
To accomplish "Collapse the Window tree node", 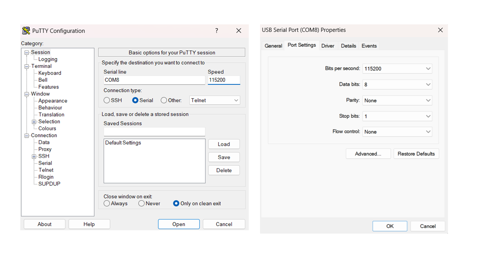I will click(x=27, y=94).
